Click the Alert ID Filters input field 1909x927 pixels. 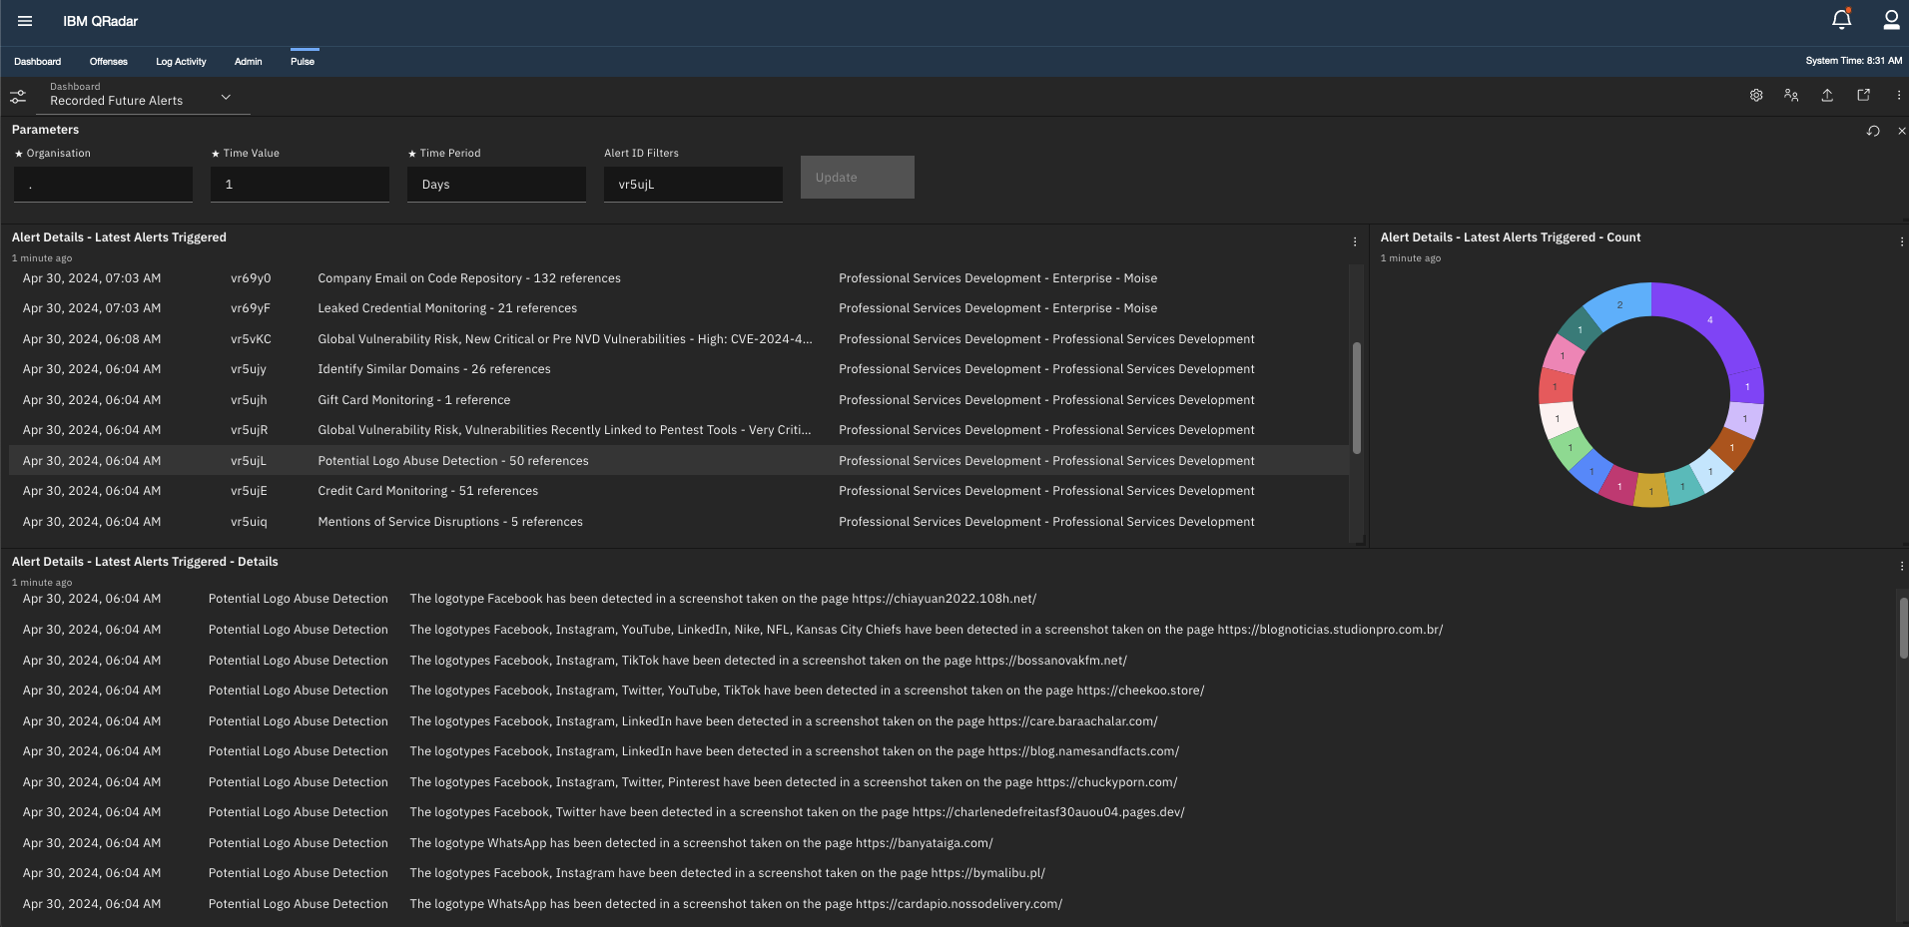[693, 185]
